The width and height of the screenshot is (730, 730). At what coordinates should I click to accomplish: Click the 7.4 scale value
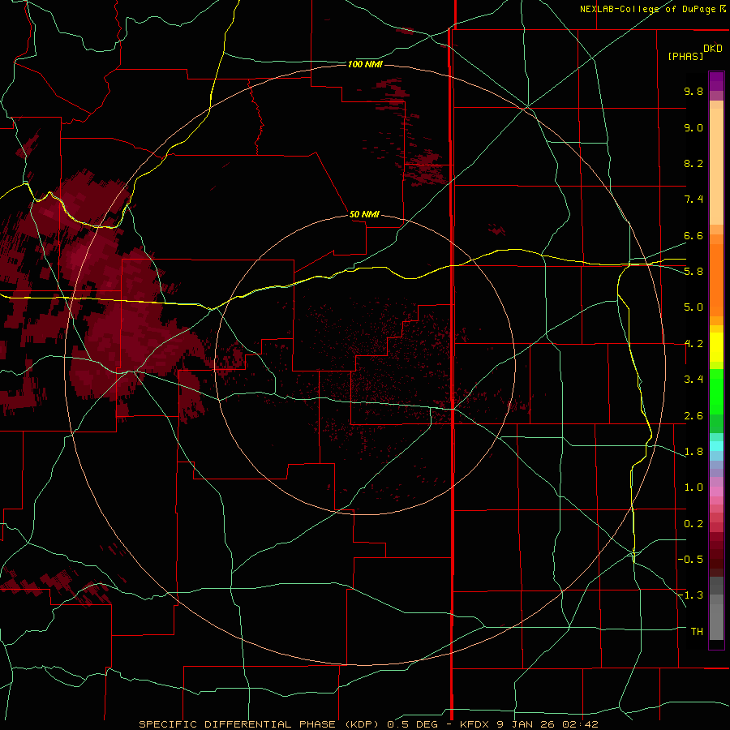click(x=693, y=200)
